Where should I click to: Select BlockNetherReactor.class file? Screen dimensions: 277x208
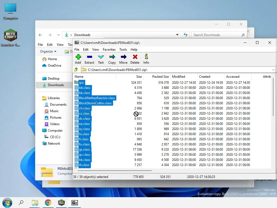click(x=97, y=98)
